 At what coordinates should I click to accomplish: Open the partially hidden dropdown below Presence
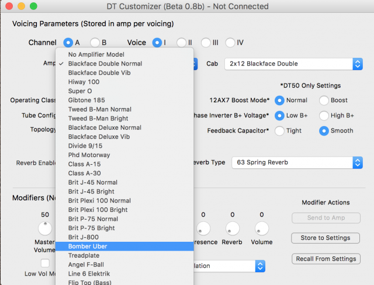tap(229, 266)
